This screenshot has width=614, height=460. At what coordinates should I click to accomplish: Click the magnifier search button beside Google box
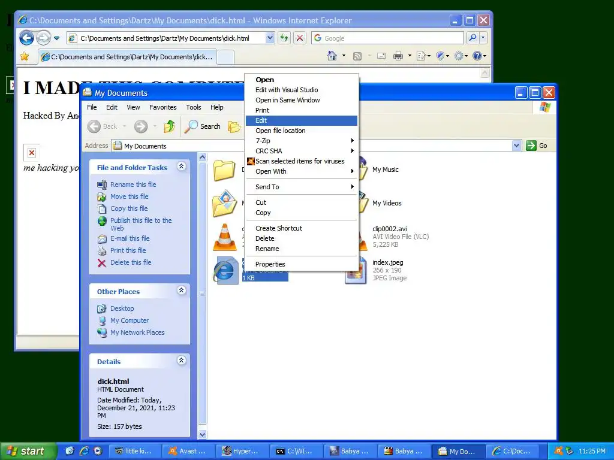pos(472,38)
